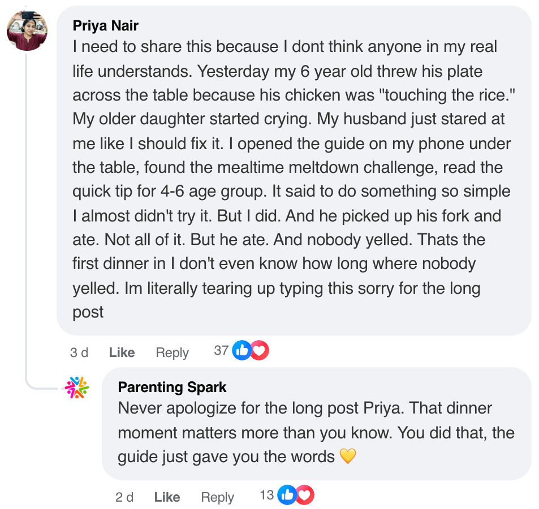Click the Parenting Spark reply text bubble
This screenshot has width=539, height=509.
tap(317, 424)
